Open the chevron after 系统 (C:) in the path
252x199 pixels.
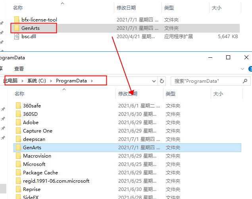[x=51, y=81]
